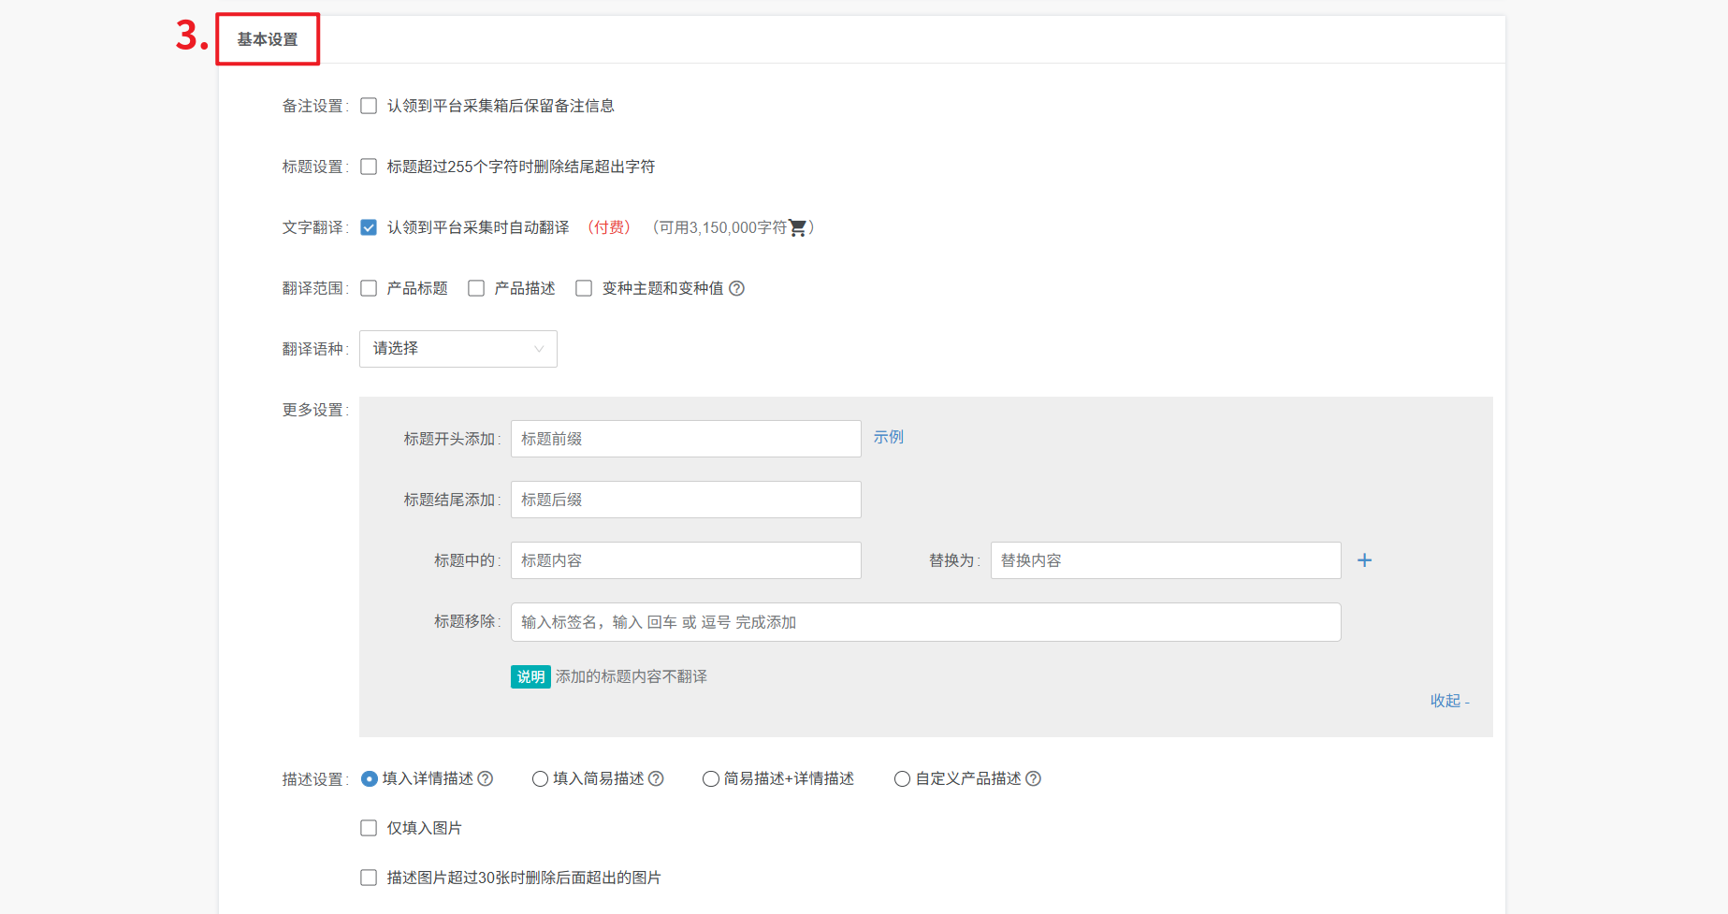Choose the 自定义产品描述 radio option

[902, 778]
